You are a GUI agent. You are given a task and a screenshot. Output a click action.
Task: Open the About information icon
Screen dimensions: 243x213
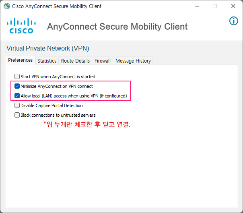coord(234,21)
